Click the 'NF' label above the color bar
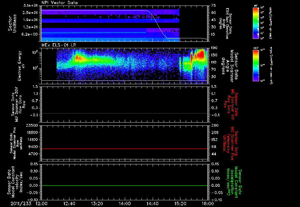The width and height of the screenshot is (300, 207). 256,6
